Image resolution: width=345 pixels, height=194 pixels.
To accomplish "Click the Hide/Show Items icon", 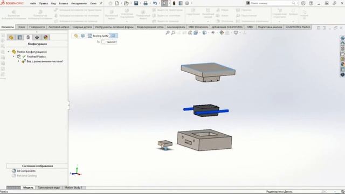I will 213,33.
